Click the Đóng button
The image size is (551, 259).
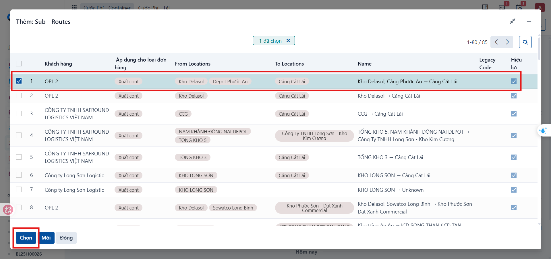(66, 238)
